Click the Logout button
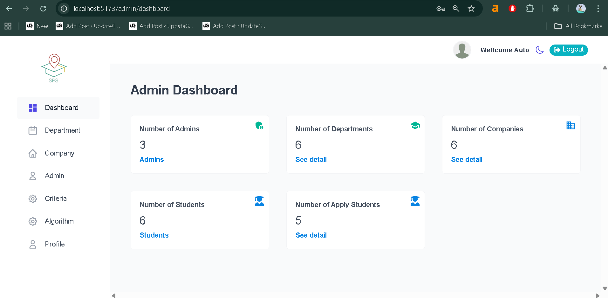The height and width of the screenshot is (298, 608). (568, 50)
